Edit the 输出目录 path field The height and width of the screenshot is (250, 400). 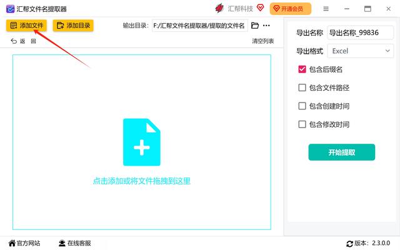[x=200, y=26]
